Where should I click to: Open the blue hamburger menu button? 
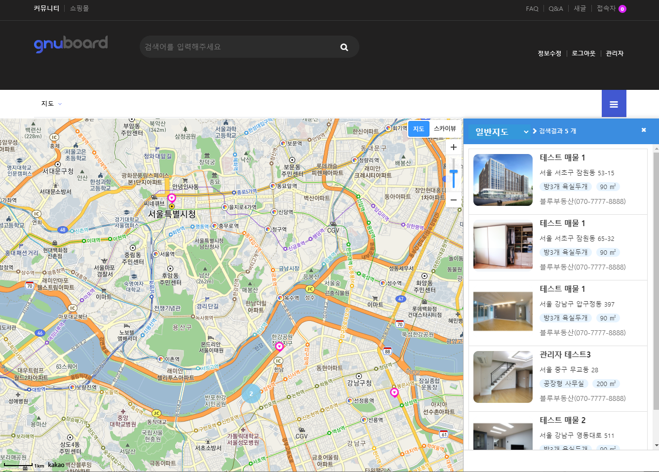614,104
